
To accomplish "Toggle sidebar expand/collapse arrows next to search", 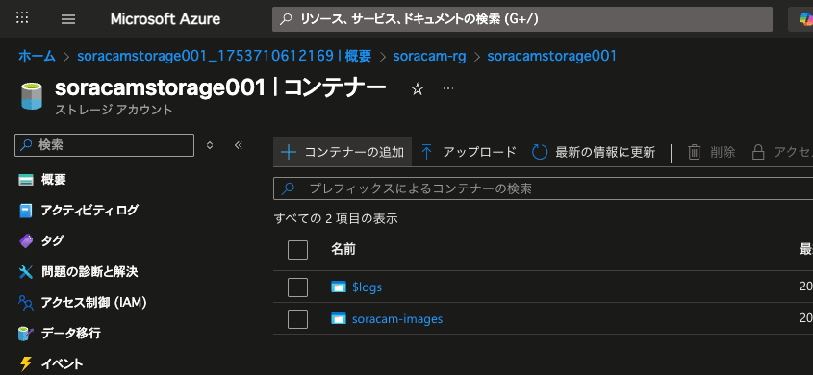I will point(210,145).
